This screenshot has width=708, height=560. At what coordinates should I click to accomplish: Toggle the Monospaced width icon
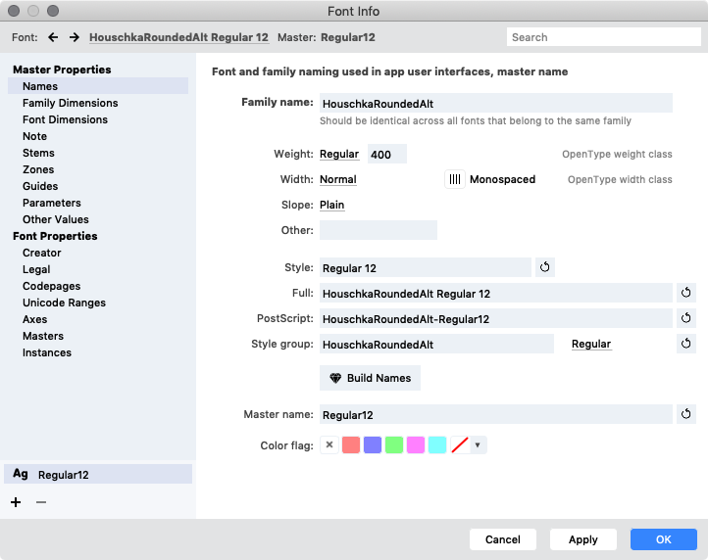click(455, 179)
